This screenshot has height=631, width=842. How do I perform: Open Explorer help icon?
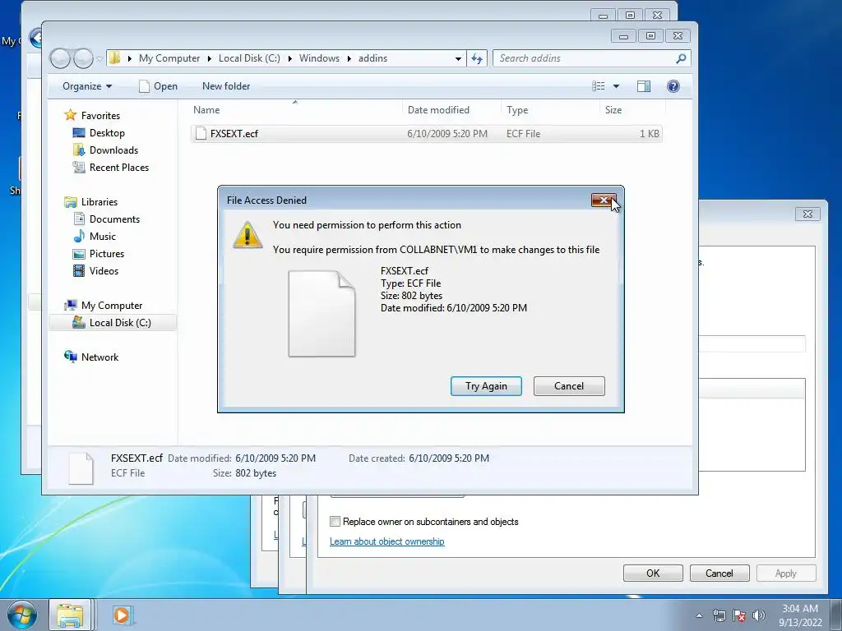[673, 86]
